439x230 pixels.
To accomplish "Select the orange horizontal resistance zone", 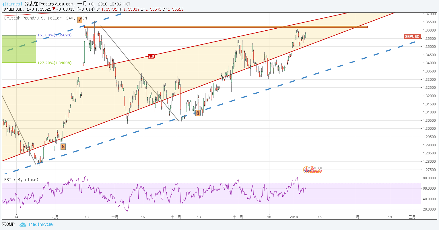I will (x=226, y=27).
